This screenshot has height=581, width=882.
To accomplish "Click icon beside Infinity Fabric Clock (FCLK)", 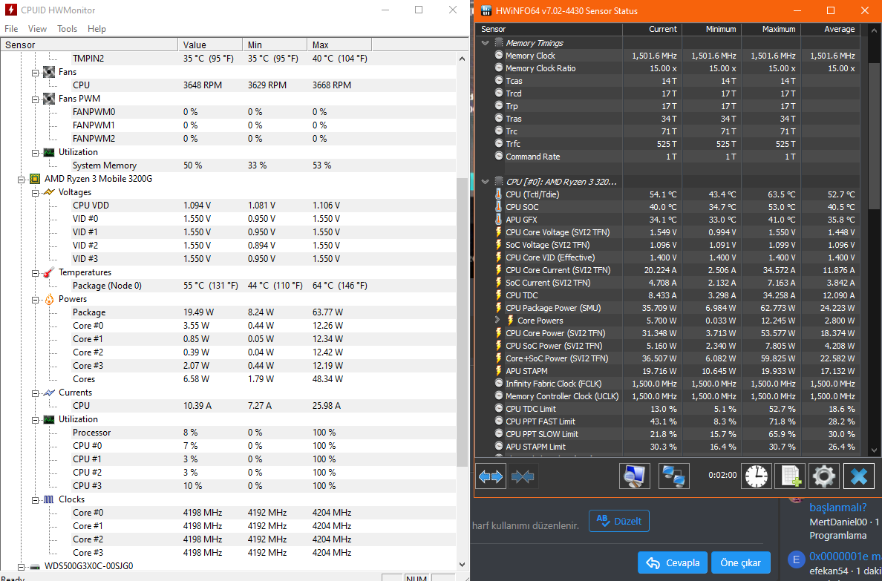I will pyautogui.click(x=498, y=383).
